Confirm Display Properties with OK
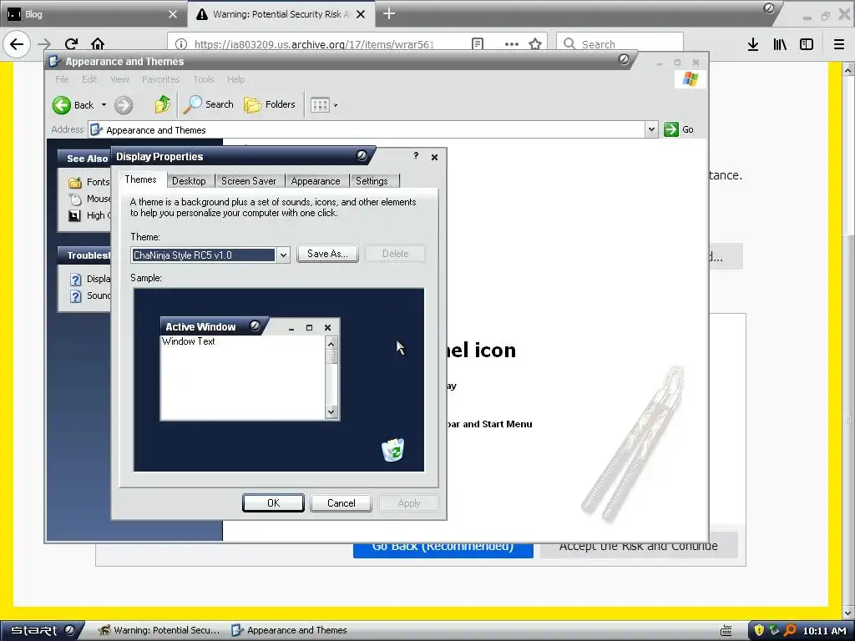 [273, 503]
